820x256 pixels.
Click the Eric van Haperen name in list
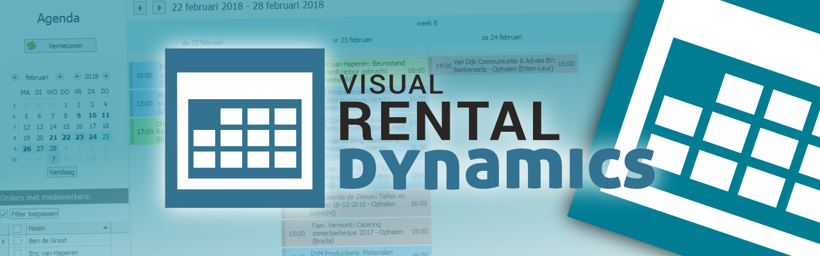click(x=53, y=253)
